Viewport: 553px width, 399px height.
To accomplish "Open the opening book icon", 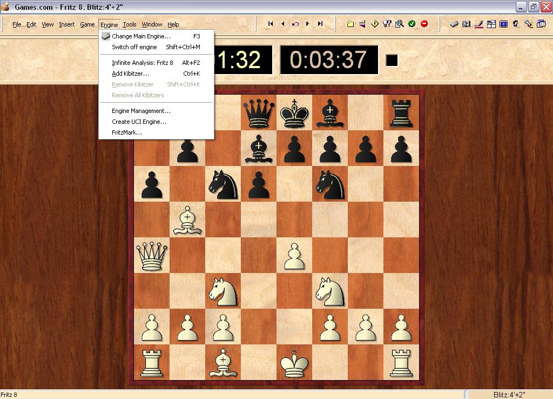I will click(466, 24).
